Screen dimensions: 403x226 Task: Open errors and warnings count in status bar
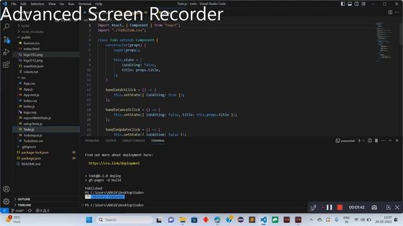(x=42, y=210)
